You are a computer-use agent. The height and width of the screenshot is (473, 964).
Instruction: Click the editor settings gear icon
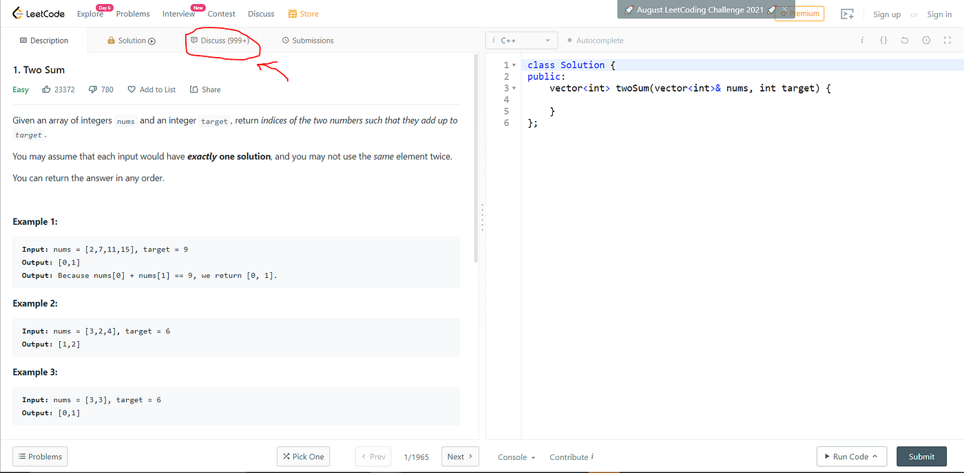pos(925,40)
